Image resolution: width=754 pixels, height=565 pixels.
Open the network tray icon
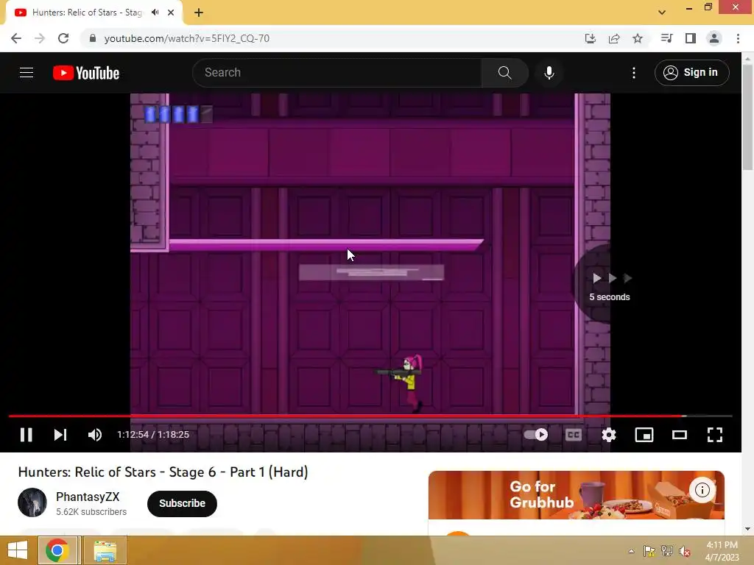coord(667,551)
